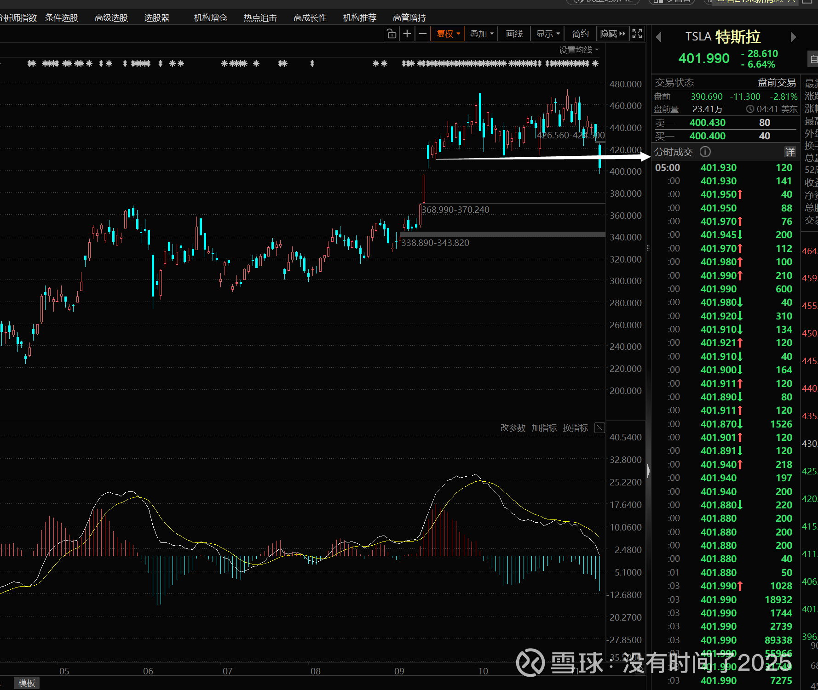
Task: Zoom out chart with minus icon
Action: tap(422, 34)
